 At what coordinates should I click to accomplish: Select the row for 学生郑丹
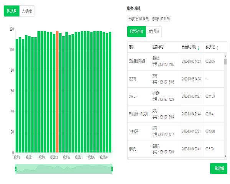[x=176, y=131]
